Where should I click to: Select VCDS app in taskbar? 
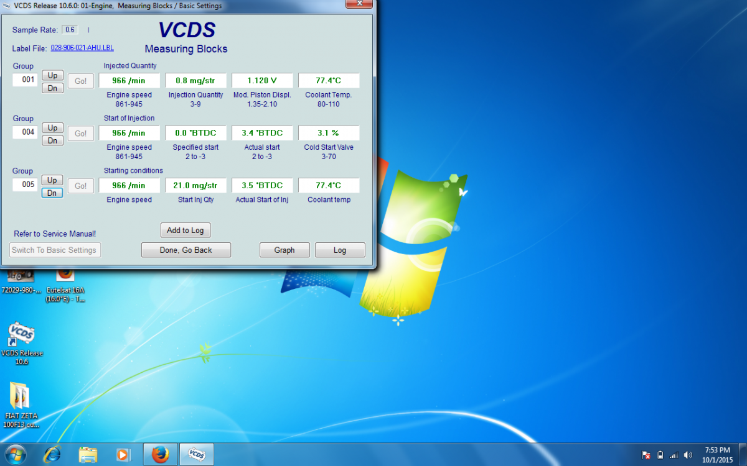[x=197, y=454]
